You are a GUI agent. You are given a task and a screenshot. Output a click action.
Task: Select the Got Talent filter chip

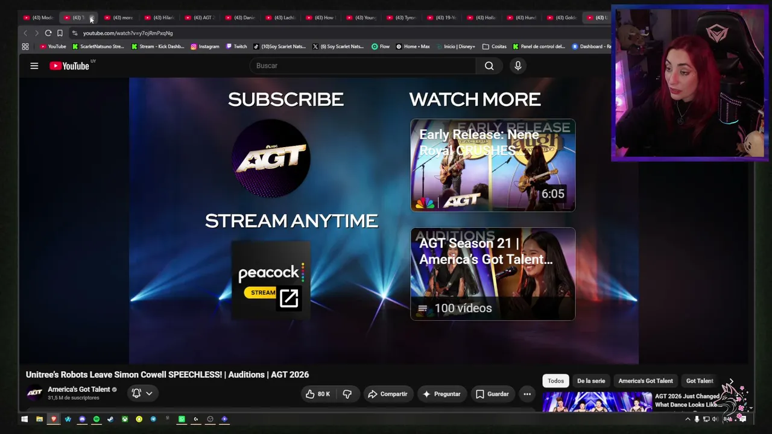coord(700,381)
